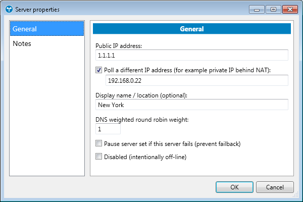Focus the 192.168.0.22 polling IP field
The width and height of the screenshot is (303, 202).
click(x=196, y=80)
